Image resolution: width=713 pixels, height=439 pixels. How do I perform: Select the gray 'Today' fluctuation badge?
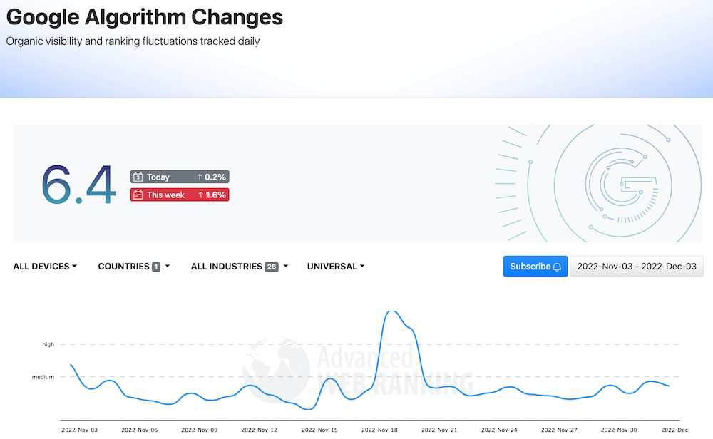(179, 176)
